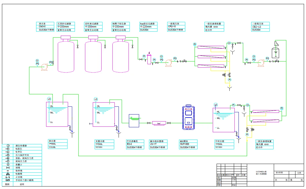Click the raw water pump symbol
This screenshot has width=306, height=189.
44,67
